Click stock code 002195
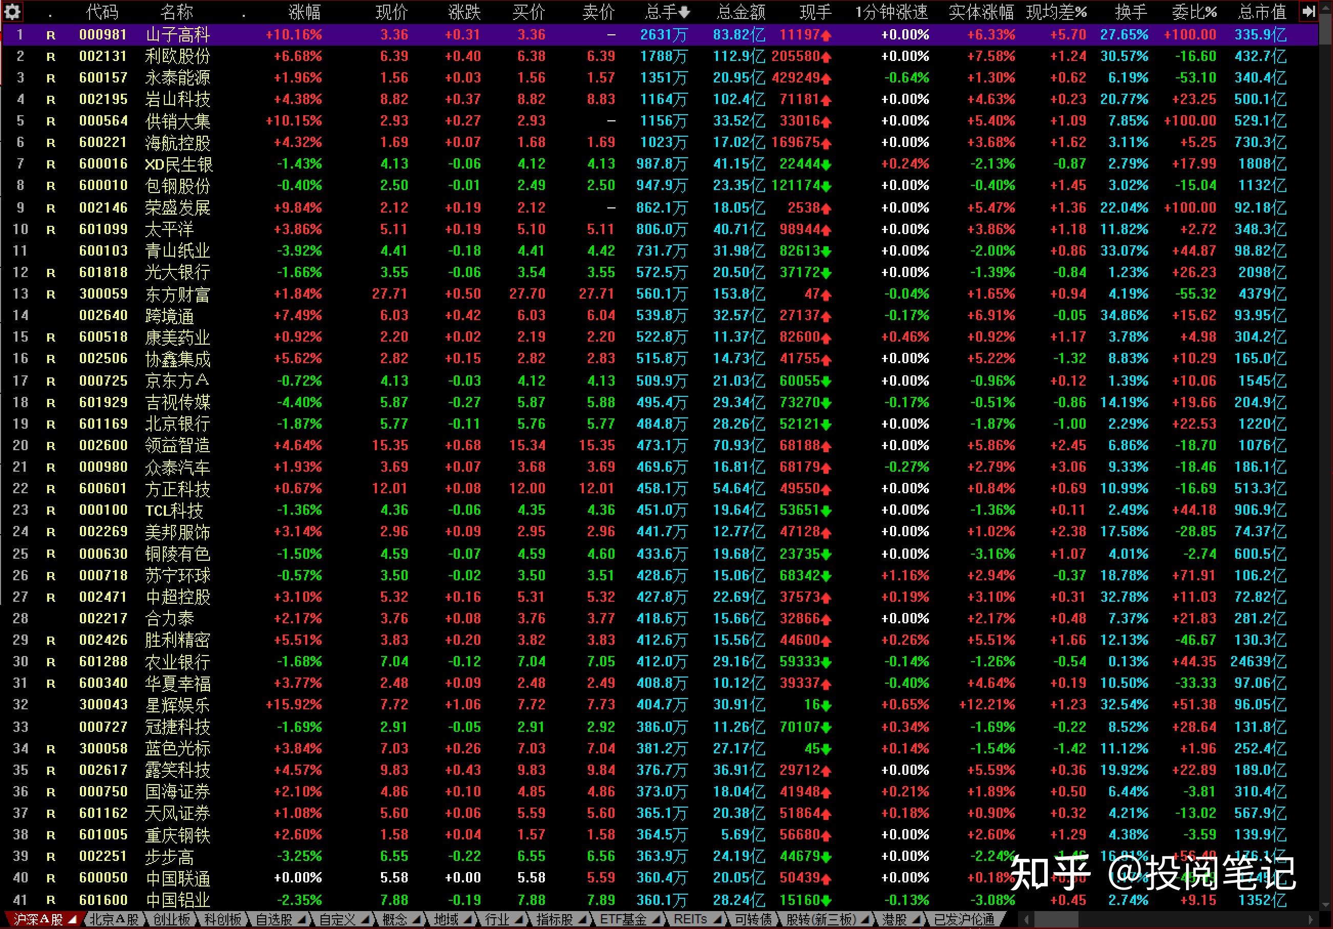Viewport: 1333px width, 929px height. click(x=103, y=100)
